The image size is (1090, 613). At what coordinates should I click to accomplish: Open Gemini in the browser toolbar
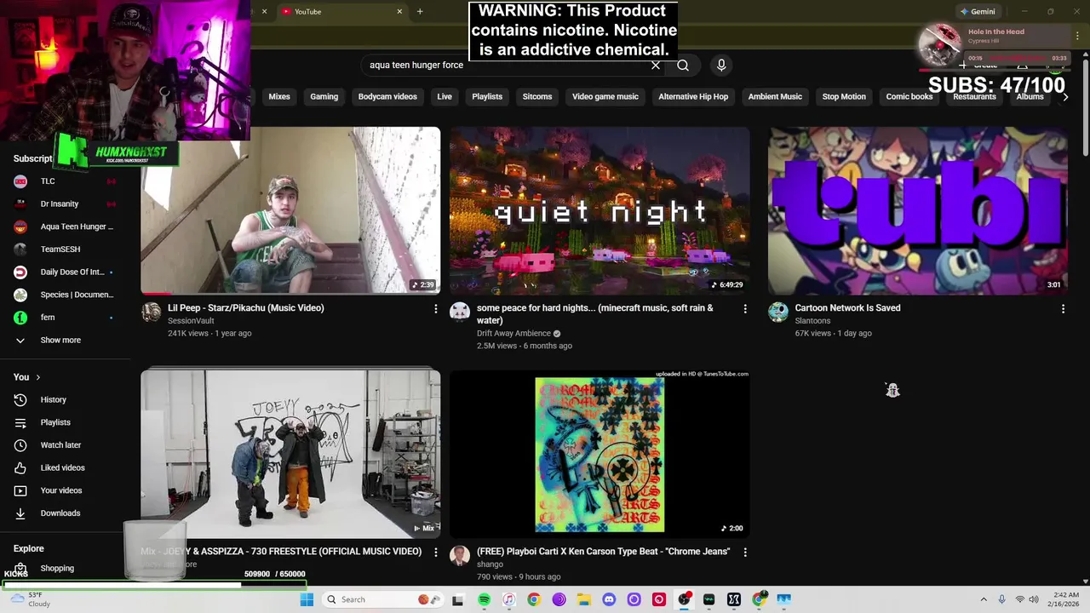977,12
